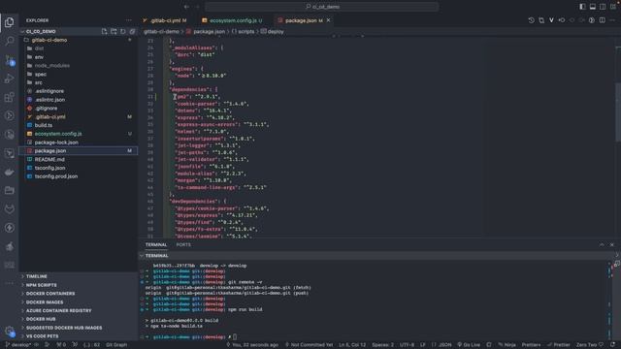Click Go Live in status bar
621x349 pixels.
click(469, 345)
